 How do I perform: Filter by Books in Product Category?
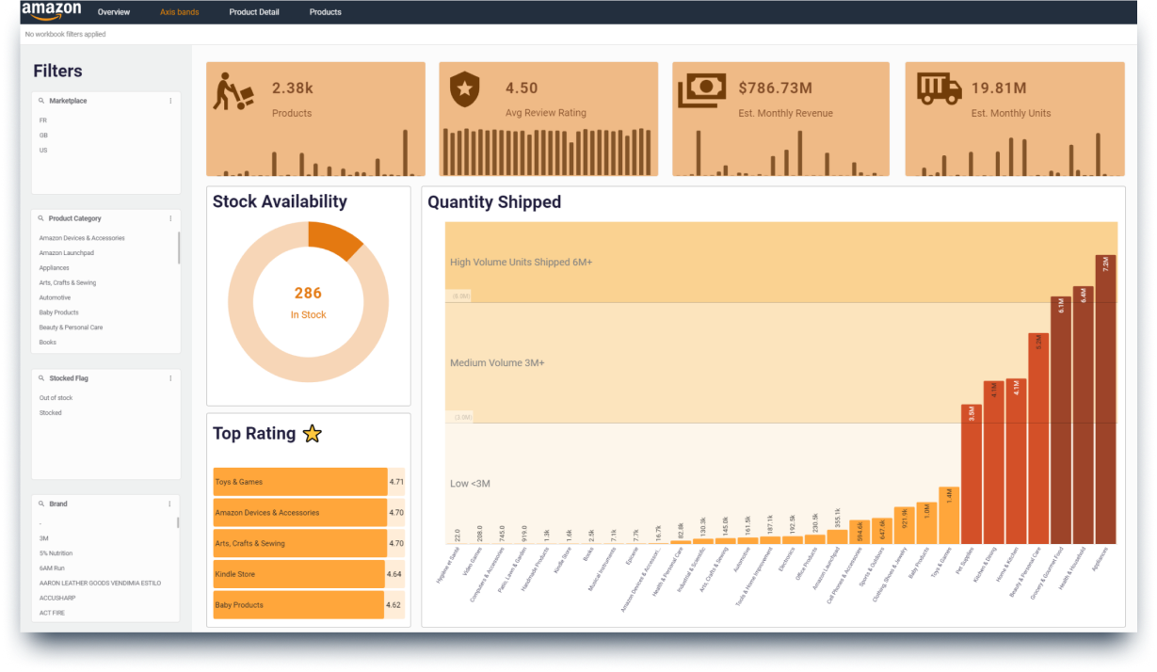coord(47,343)
